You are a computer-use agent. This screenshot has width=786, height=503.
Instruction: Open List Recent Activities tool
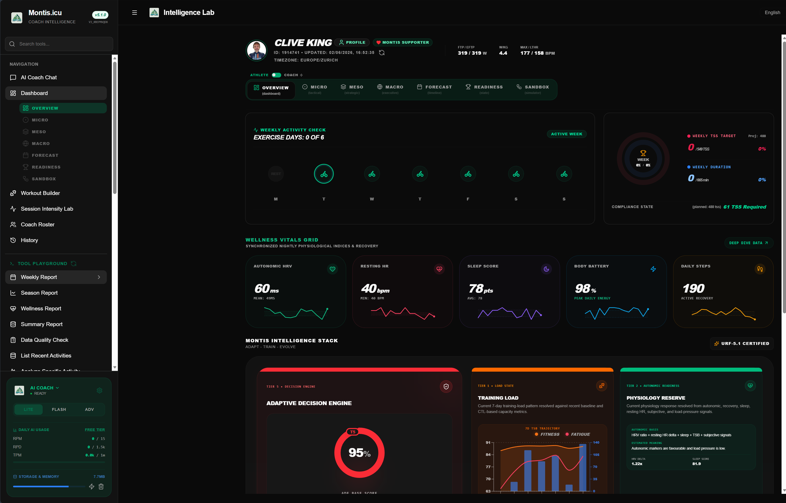pos(56,355)
